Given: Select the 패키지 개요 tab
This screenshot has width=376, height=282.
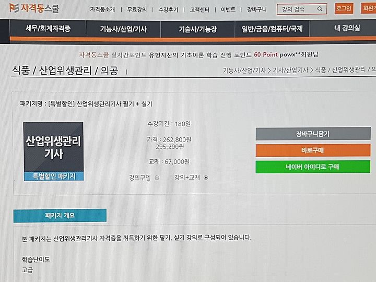Looking at the screenshot, I should point(60,215).
